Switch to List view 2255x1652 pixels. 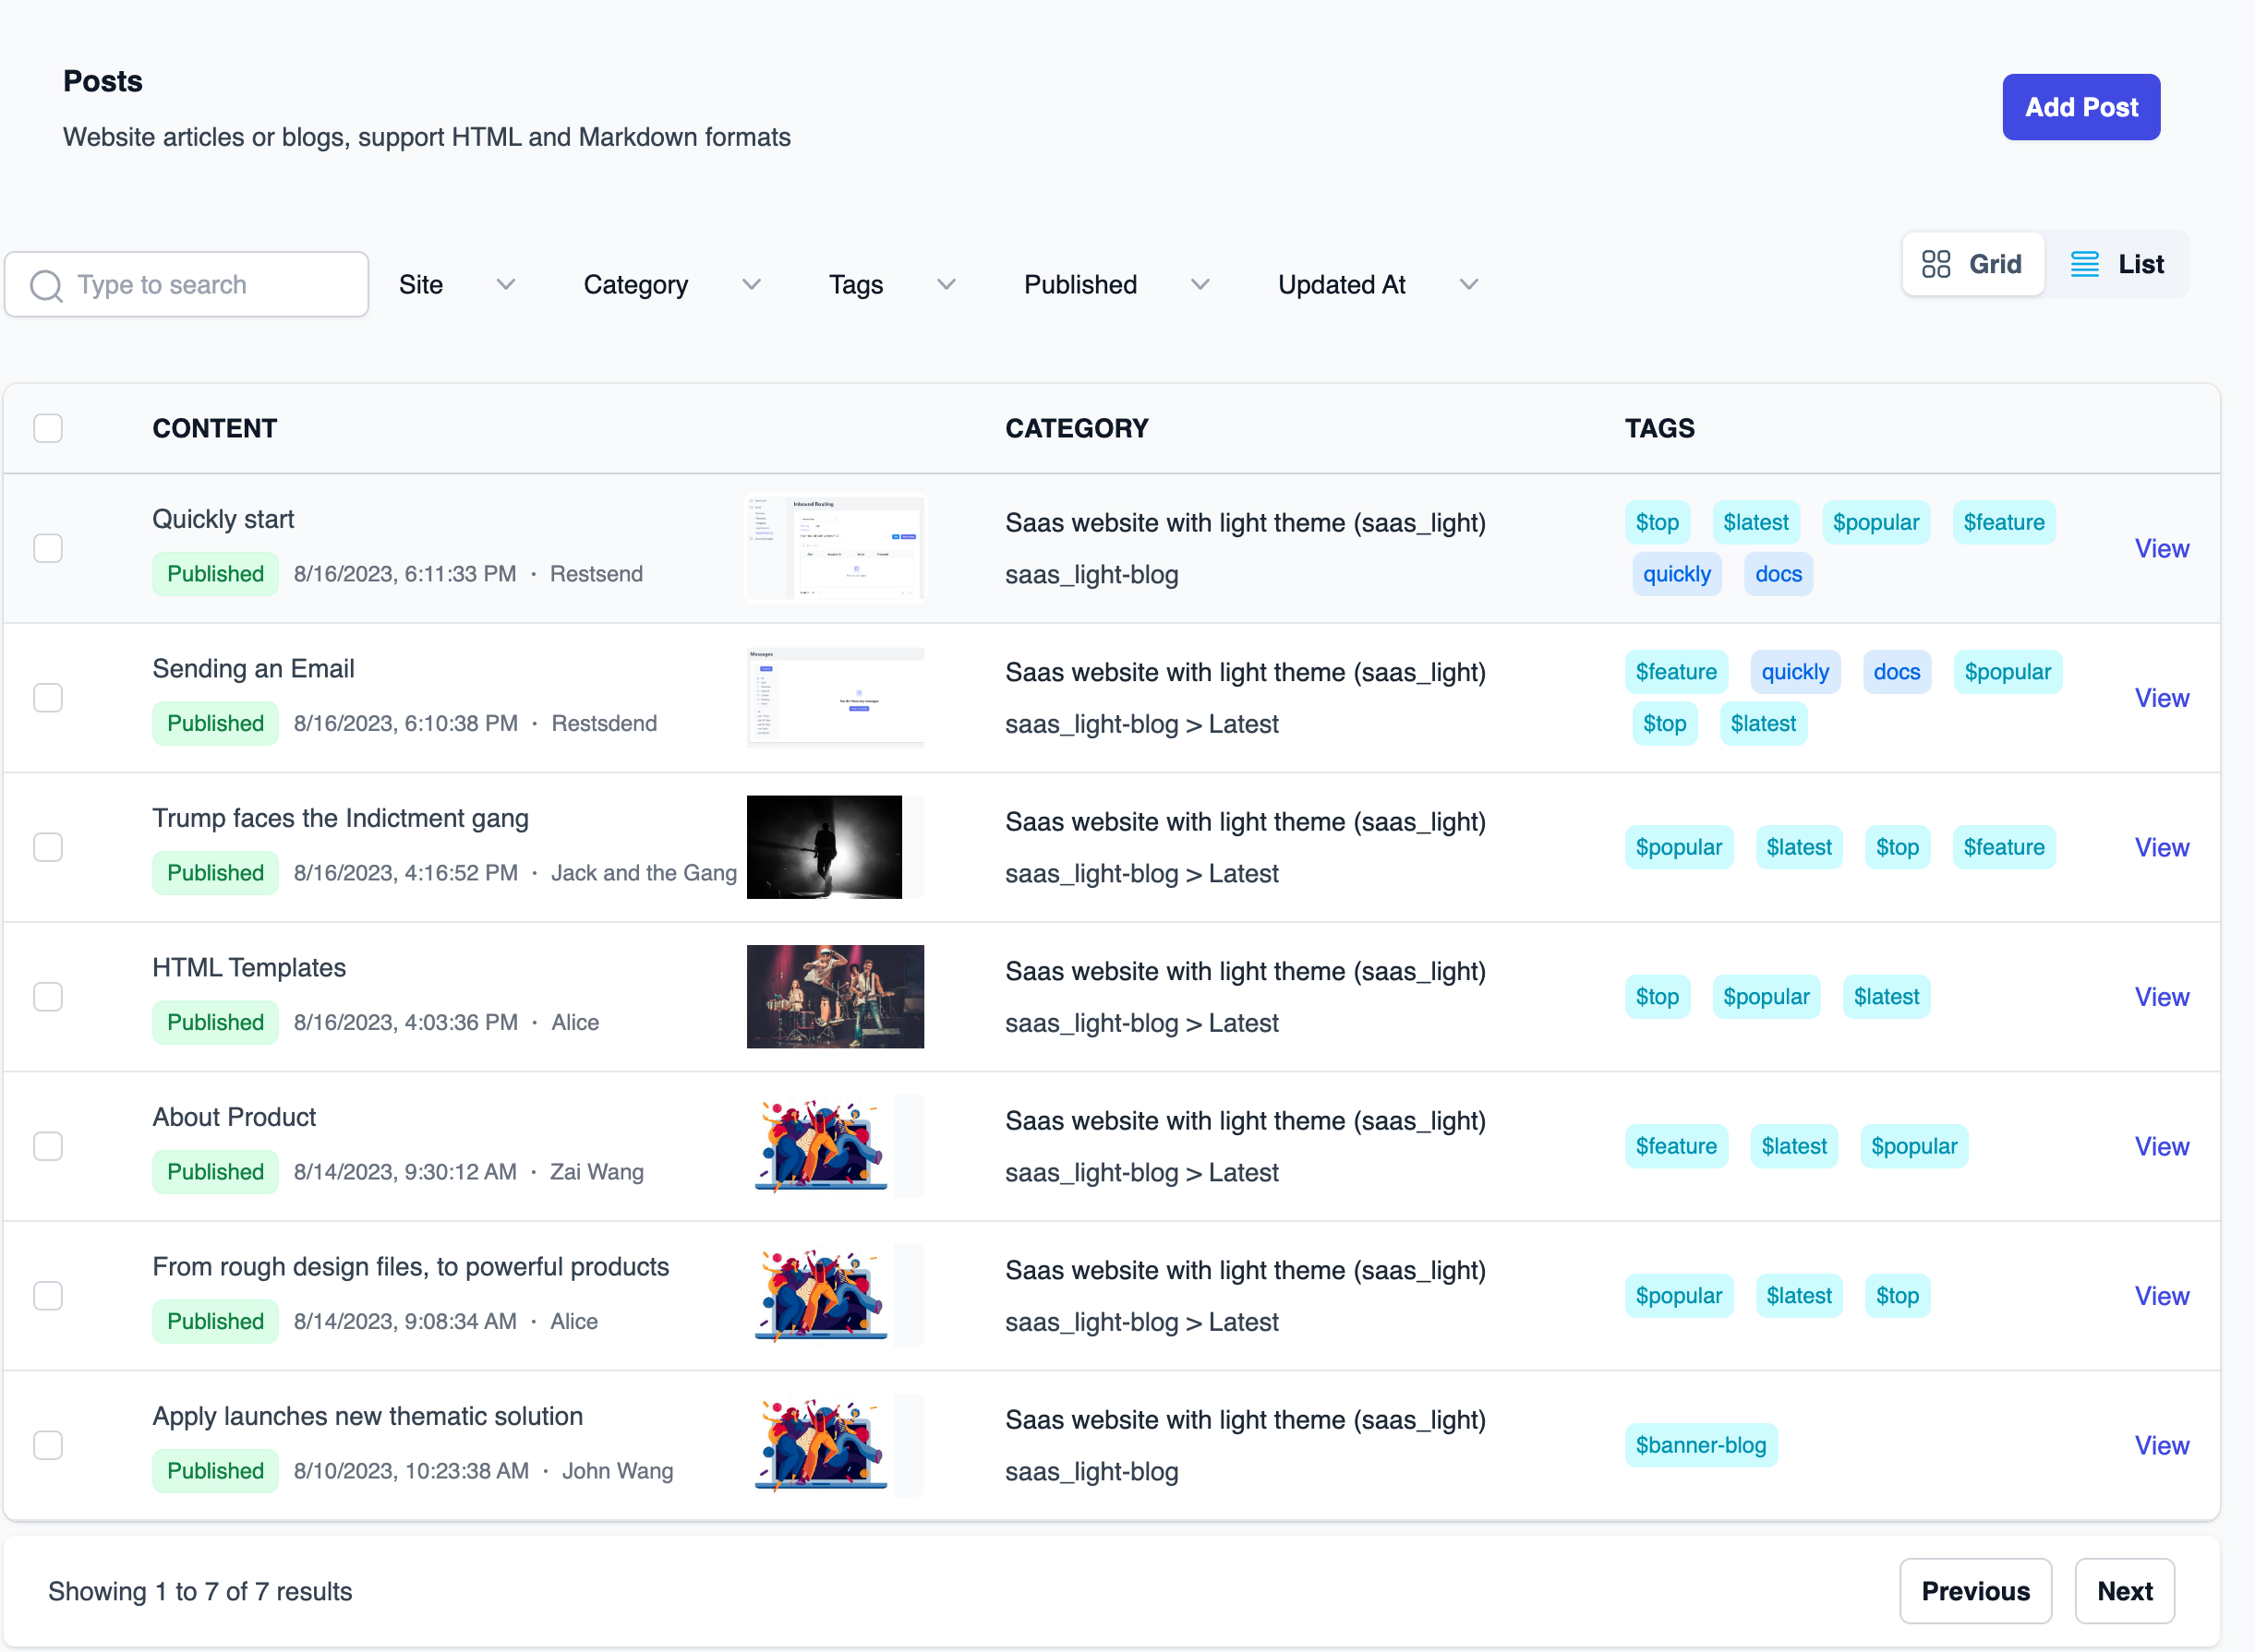(2116, 264)
